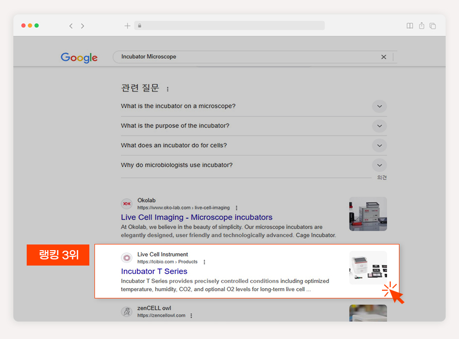Click the zenCELL owl favicon
Viewport: 459px width, 339px height.
127,311
